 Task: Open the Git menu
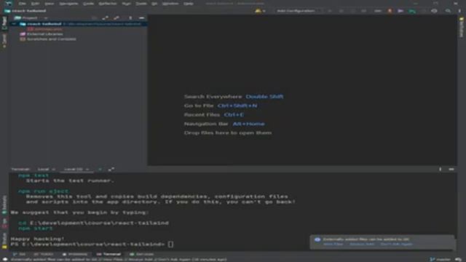(x=154, y=4)
